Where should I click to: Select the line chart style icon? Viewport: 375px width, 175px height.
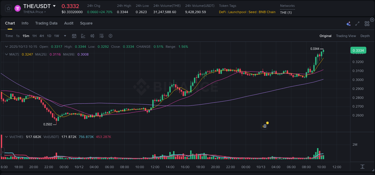[x=83, y=36]
